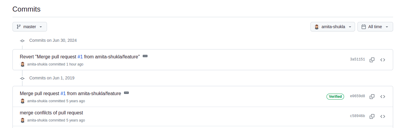The width and height of the screenshot is (408, 128).
Task: Copy full SHA for commit 3a51151
Action: click(372, 60)
